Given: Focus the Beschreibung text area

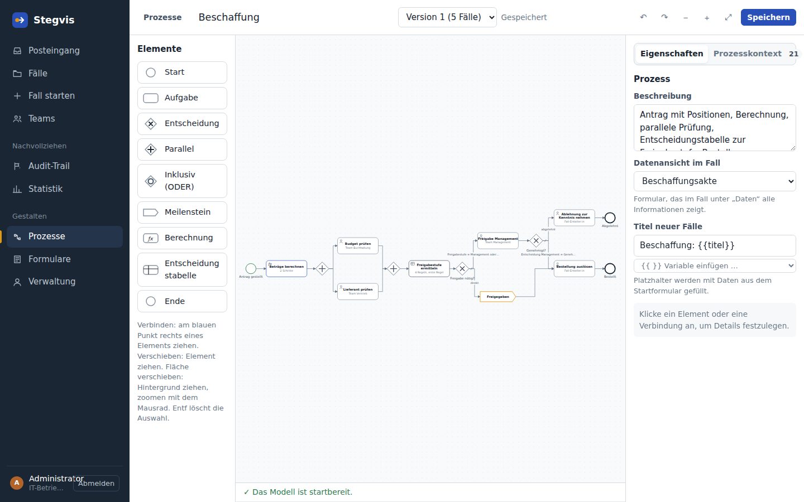Looking at the screenshot, I should [715, 128].
